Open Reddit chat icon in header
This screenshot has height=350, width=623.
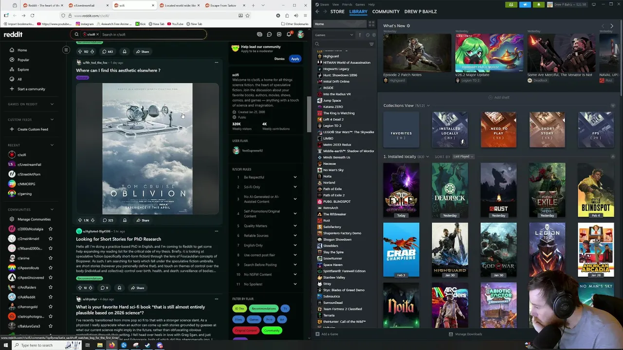269,35
